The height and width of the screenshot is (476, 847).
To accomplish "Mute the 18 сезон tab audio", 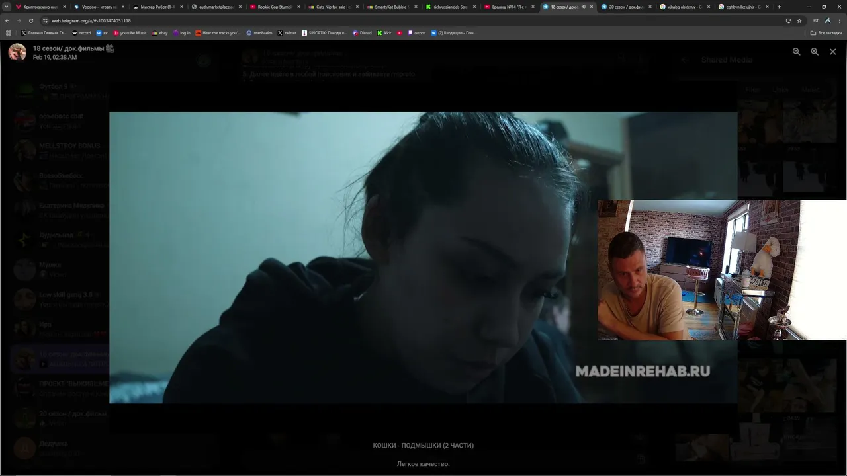I will pos(583,7).
